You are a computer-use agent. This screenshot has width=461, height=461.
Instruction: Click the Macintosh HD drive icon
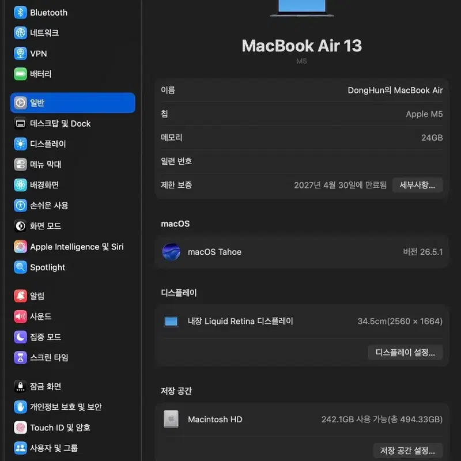[x=171, y=419]
